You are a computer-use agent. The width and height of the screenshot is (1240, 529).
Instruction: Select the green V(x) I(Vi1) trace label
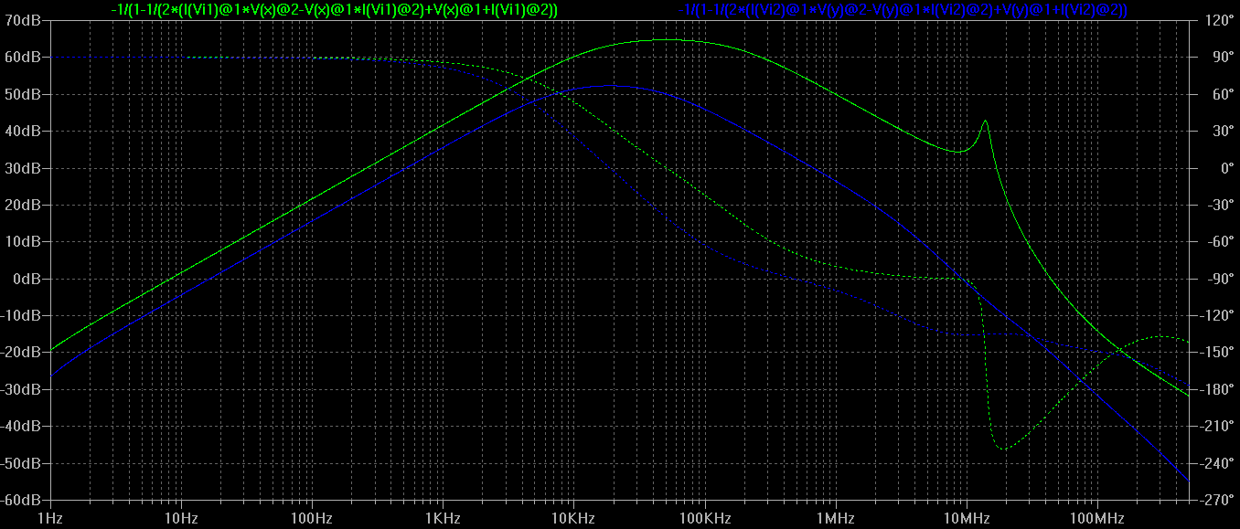[334, 9]
